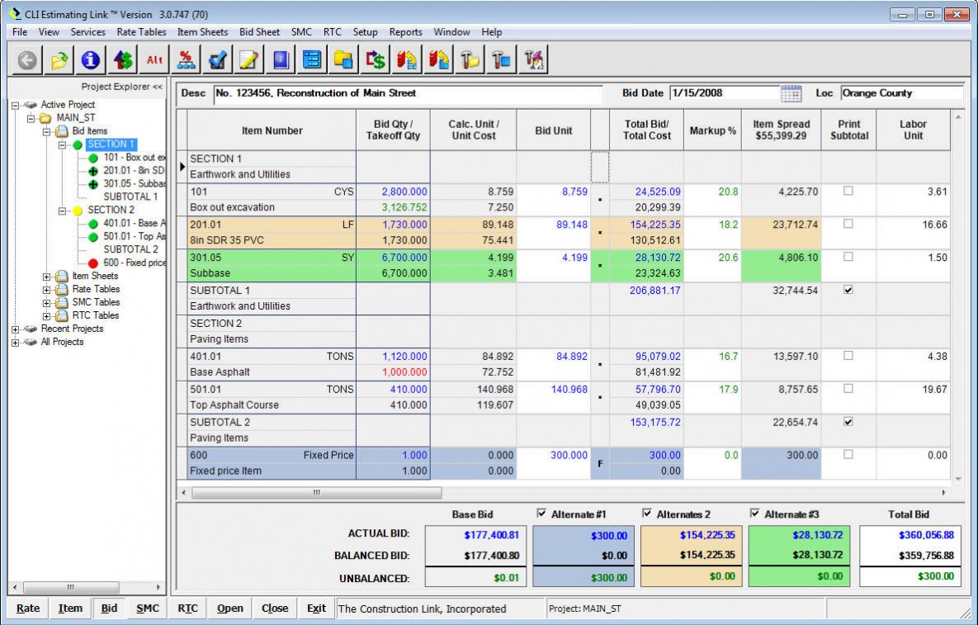Click the green plus dot beside 201.01

(x=93, y=171)
